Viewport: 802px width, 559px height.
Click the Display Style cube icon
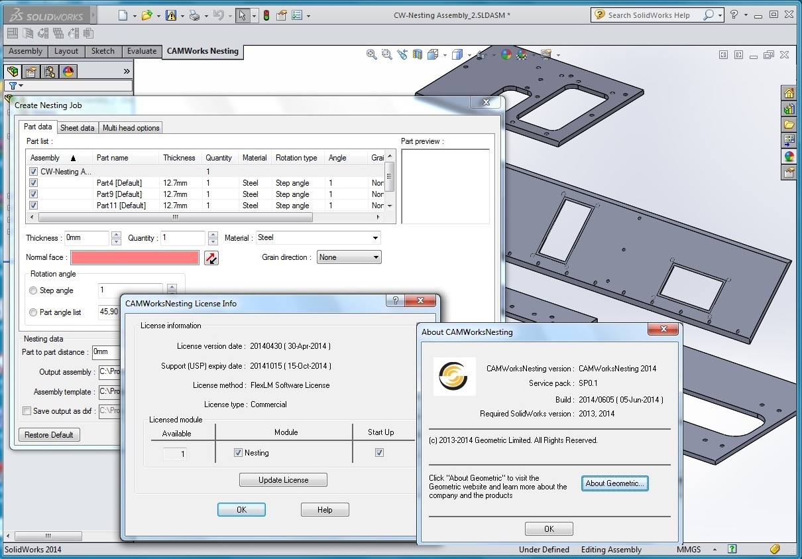(x=457, y=54)
